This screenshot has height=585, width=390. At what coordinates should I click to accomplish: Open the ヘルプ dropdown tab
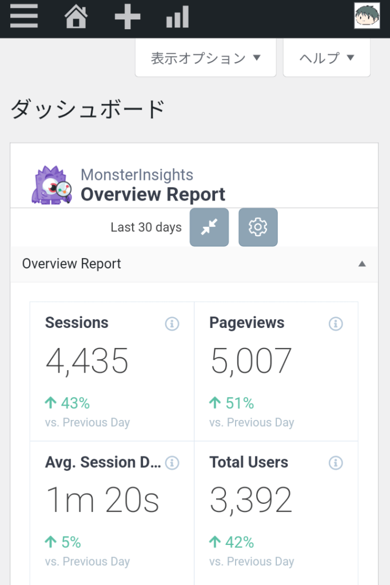(327, 58)
